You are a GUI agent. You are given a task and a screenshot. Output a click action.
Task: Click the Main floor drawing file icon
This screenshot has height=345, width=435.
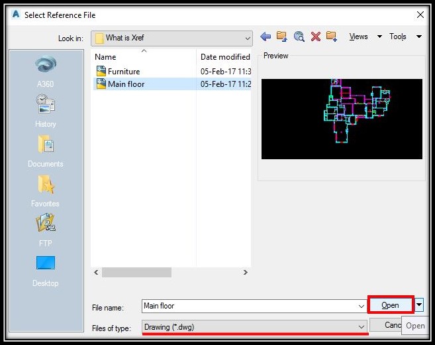coord(101,84)
